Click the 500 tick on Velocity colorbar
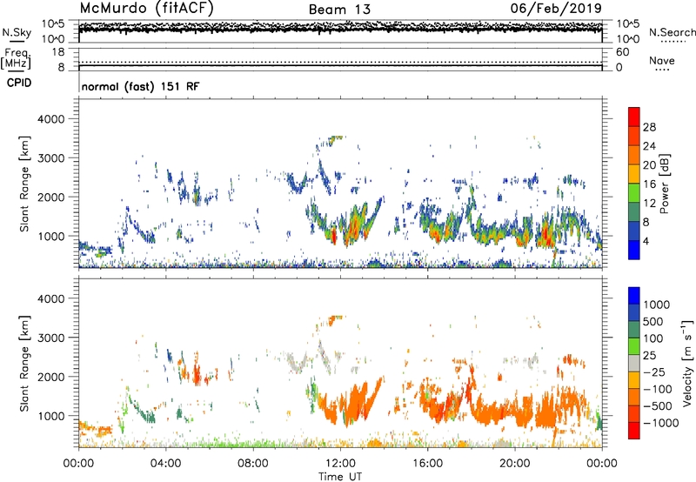The height and width of the screenshot is (482, 696). (653, 321)
